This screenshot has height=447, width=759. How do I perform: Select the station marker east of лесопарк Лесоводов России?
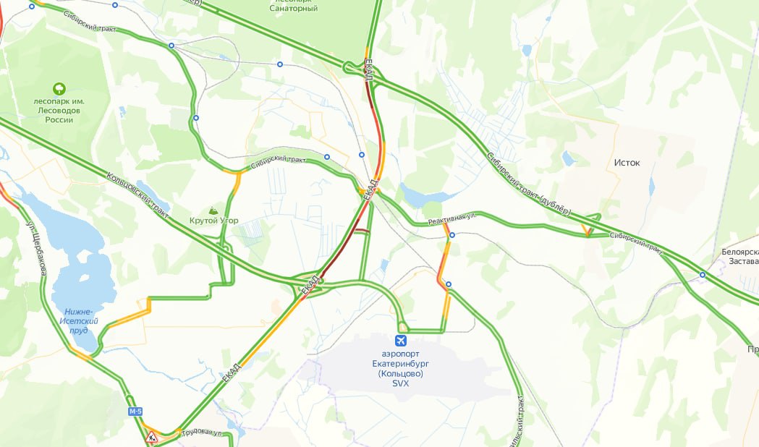[196, 118]
